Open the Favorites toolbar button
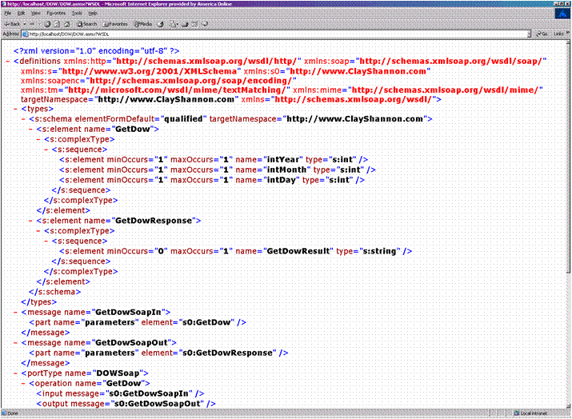Viewport: 572px width, 419px height. pos(115,24)
